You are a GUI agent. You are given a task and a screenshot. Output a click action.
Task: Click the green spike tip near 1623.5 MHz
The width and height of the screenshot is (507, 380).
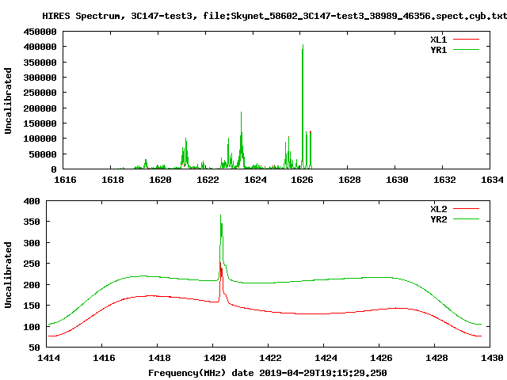click(241, 112)
